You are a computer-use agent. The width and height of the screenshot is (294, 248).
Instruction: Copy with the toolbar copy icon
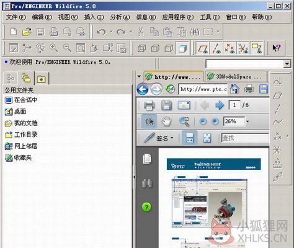pos(154,32)
